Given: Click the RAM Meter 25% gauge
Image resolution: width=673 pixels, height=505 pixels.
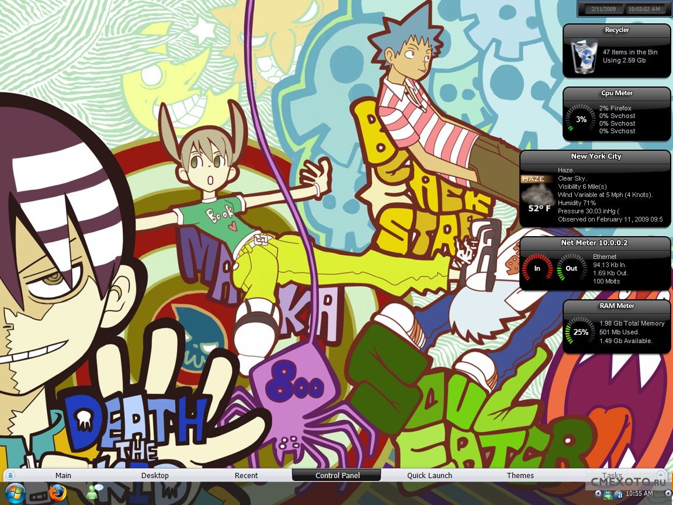Looking at the screenshot, I should point(581,332).
